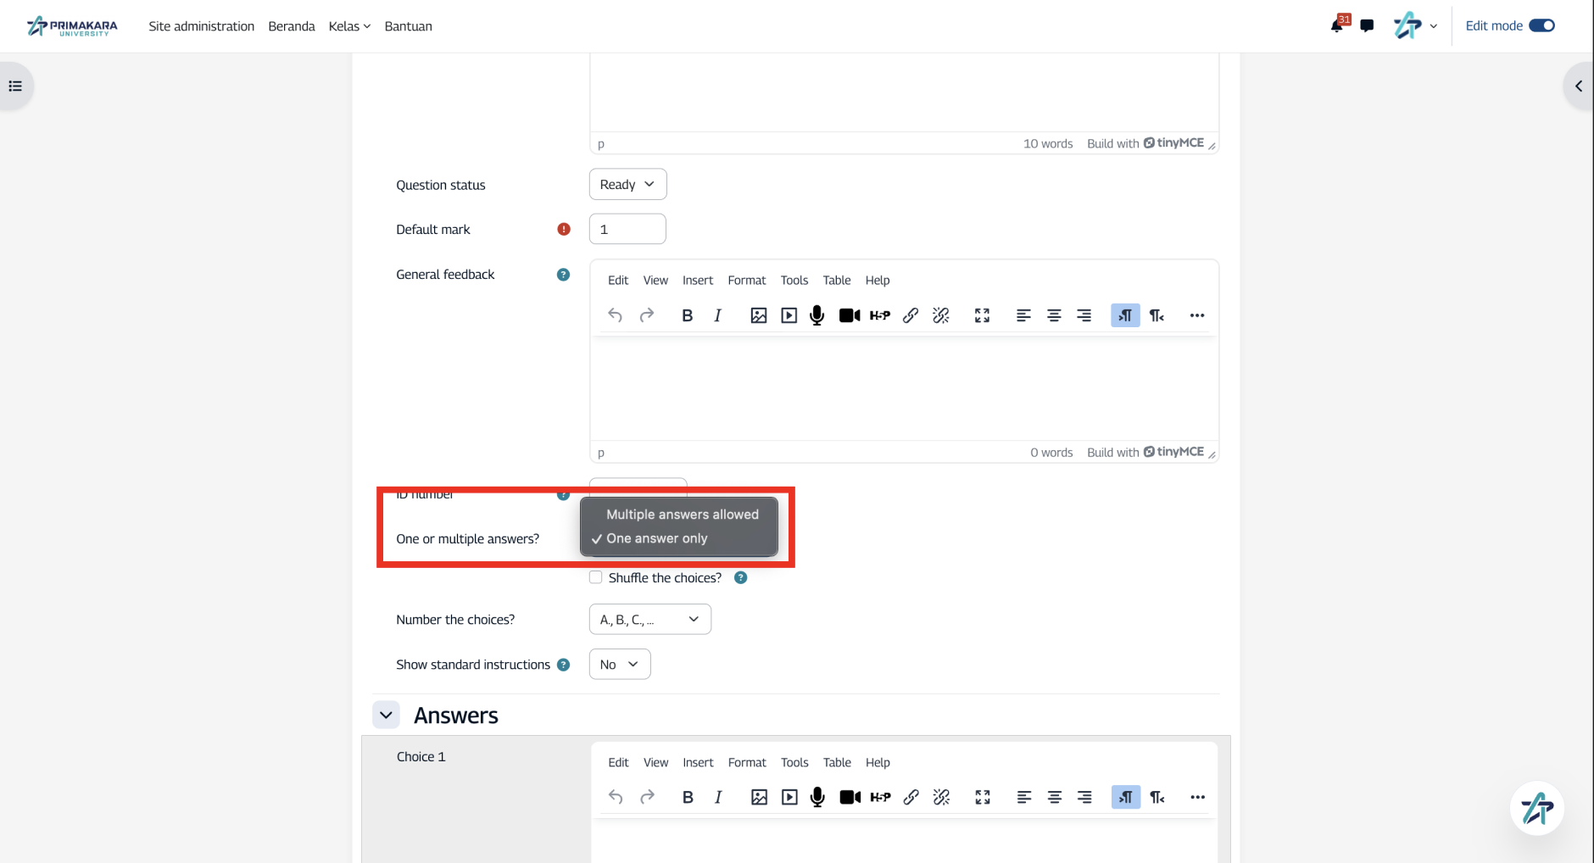Click inside General feedback text area

904,388
